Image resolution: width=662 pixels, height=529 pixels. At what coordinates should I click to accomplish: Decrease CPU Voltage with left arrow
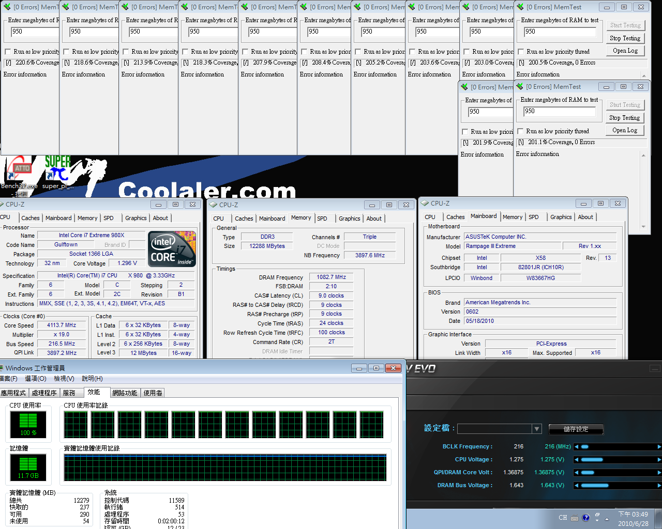tap(577, 459)
